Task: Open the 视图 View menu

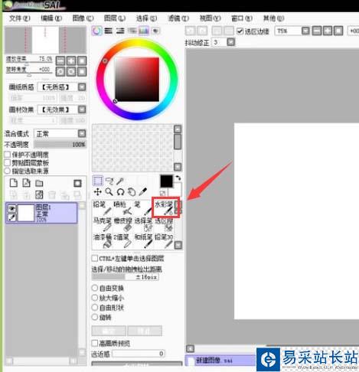Action: pos(210,18)
